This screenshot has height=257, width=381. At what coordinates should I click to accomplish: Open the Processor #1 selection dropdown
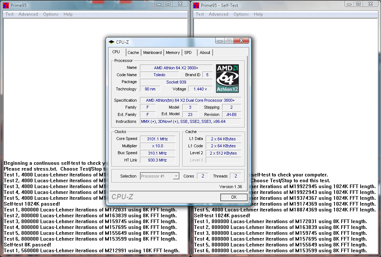160,176
